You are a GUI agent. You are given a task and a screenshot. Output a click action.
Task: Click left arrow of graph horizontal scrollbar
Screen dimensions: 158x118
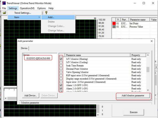click(x=6, y=98)
